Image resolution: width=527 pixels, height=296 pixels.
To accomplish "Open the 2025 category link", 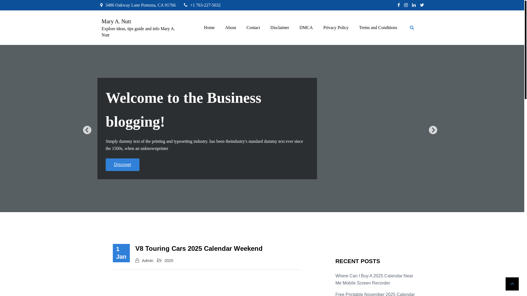I will [169, 261].
